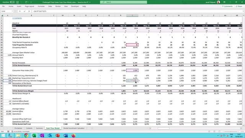Screen dimensions: 245x138
Task: Open the Customize Quick Access Toolbar dropdown
Action: click(31, 2)
